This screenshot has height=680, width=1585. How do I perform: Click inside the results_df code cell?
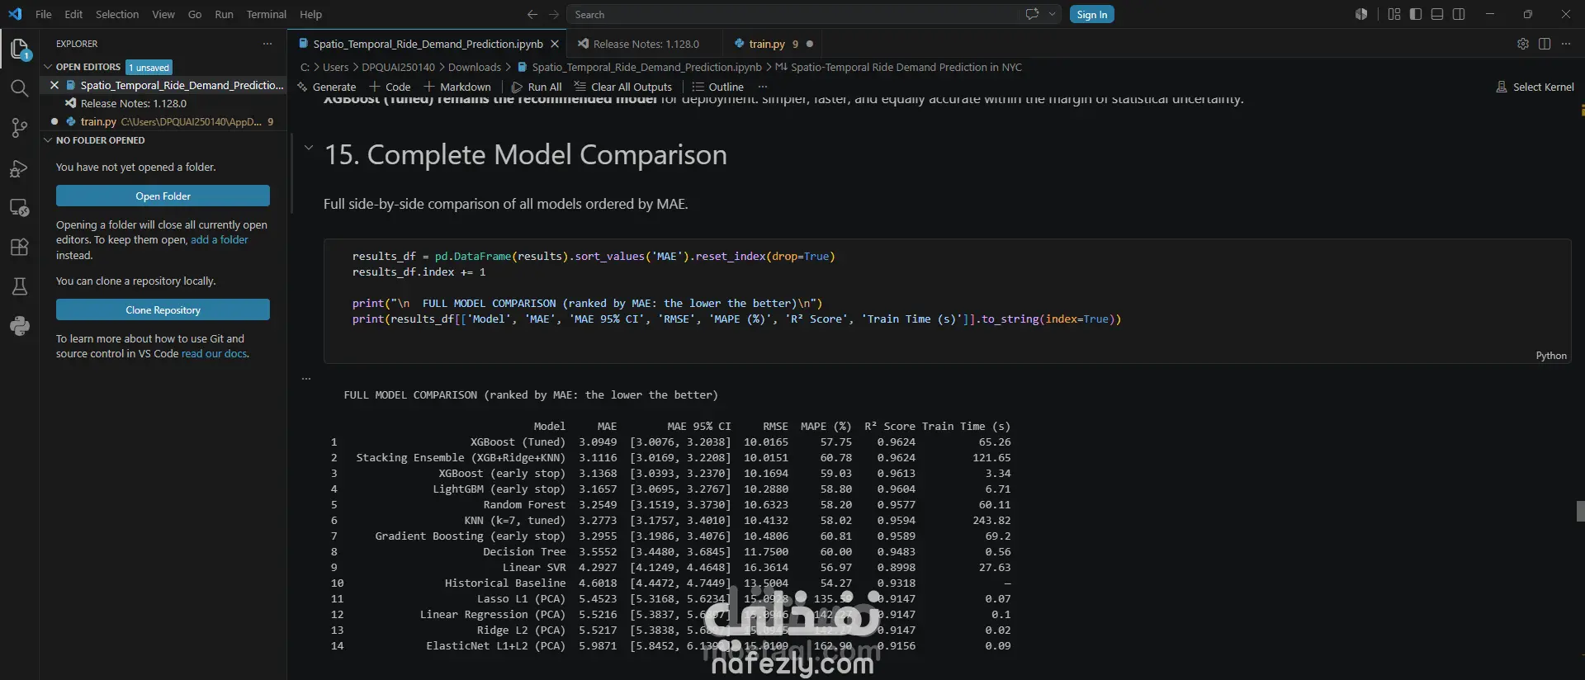coord(947,301)
